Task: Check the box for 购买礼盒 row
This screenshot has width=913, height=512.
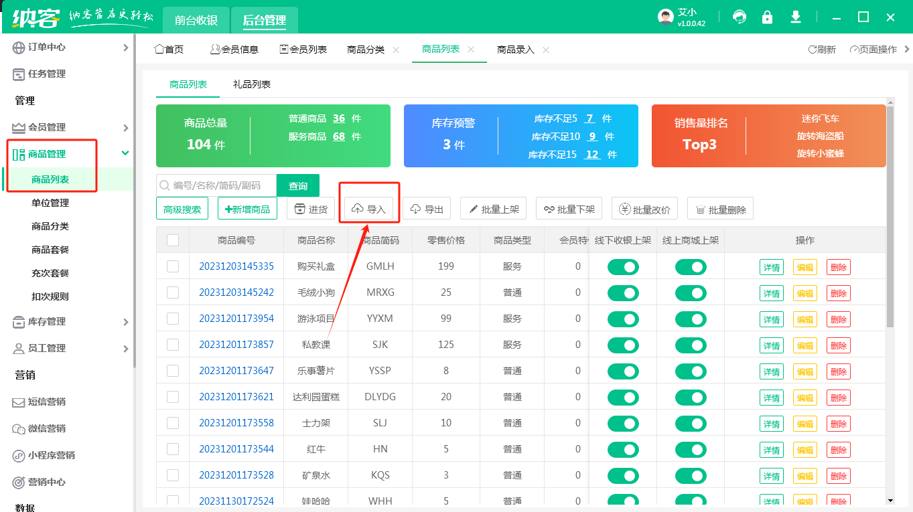Action: (173, 266)
